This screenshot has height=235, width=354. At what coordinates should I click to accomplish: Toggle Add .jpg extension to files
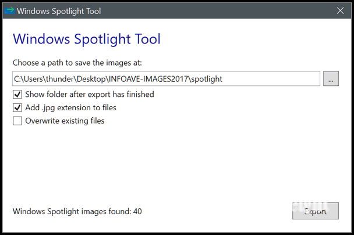pyautogui.click(x=17, y=107)
